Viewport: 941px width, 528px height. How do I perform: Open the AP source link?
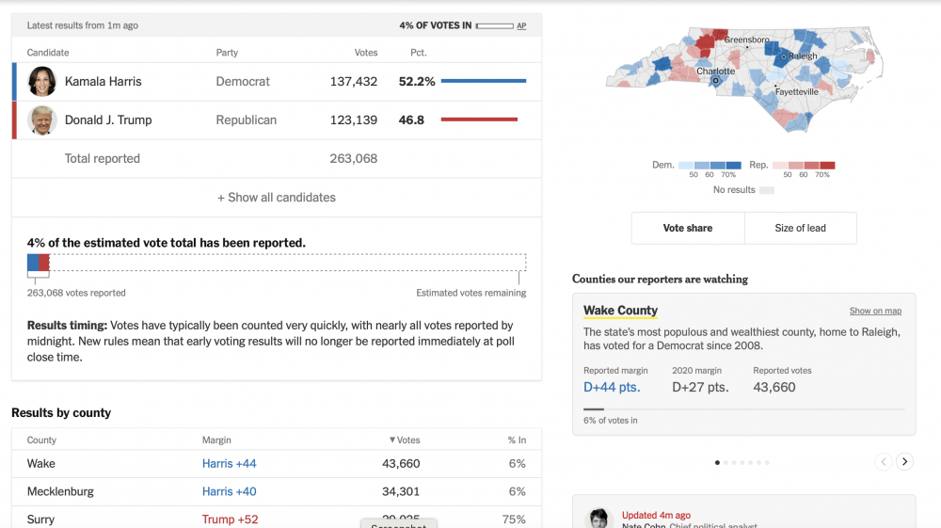tap(521, 25)
